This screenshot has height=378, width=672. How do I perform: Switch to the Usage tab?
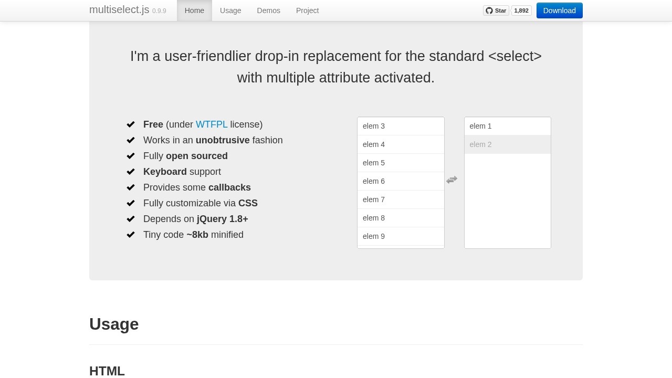click(x=230, y=10)
